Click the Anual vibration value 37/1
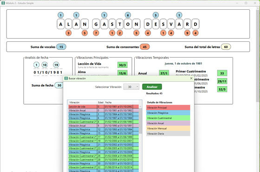This screenshot has width=260, height=172. (164, 73)
